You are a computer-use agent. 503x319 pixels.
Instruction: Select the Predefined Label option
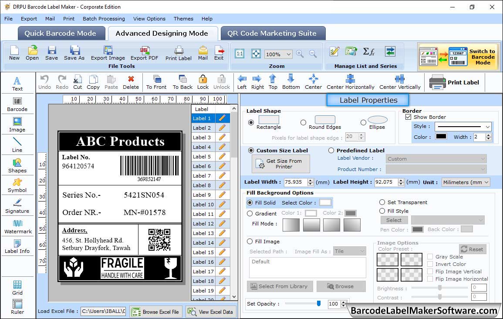[x=331, y=151]
